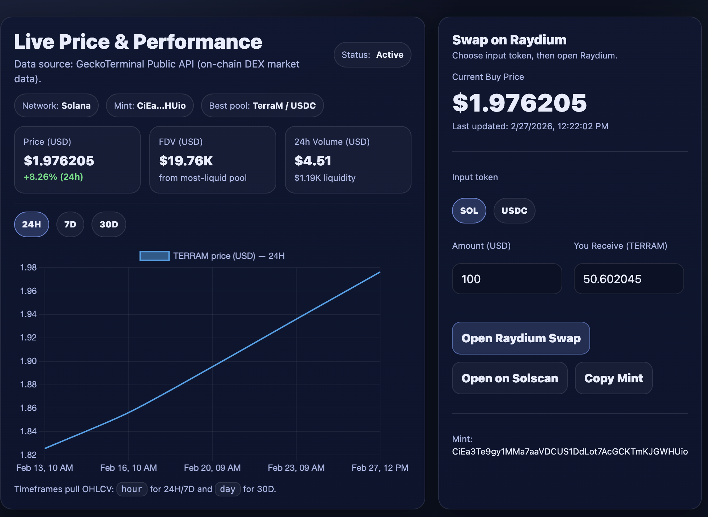Click the Status: Active badge
The width and height of the screenshot is (708, 517).
tap(372, 55)
